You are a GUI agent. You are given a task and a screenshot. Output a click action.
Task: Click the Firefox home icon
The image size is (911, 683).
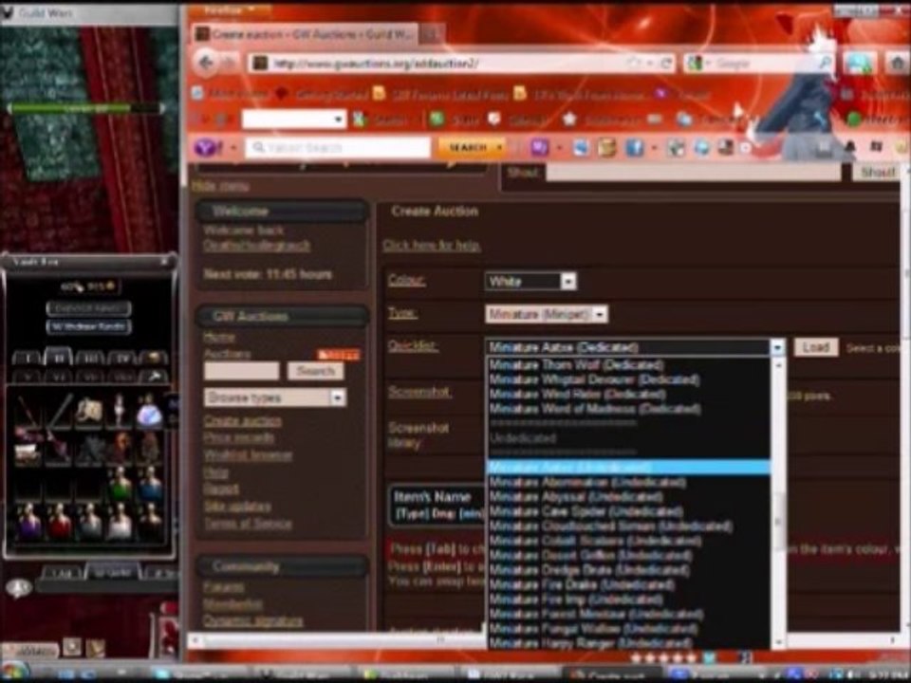coord(898,64)
